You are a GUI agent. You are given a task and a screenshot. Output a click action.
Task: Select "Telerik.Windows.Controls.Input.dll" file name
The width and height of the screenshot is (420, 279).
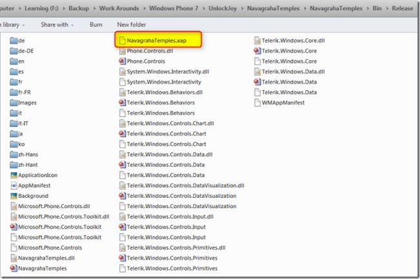(x=170, y=216)
